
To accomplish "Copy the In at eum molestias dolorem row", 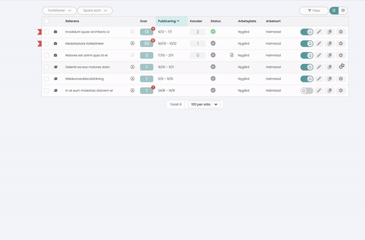I will coord(330,90).
